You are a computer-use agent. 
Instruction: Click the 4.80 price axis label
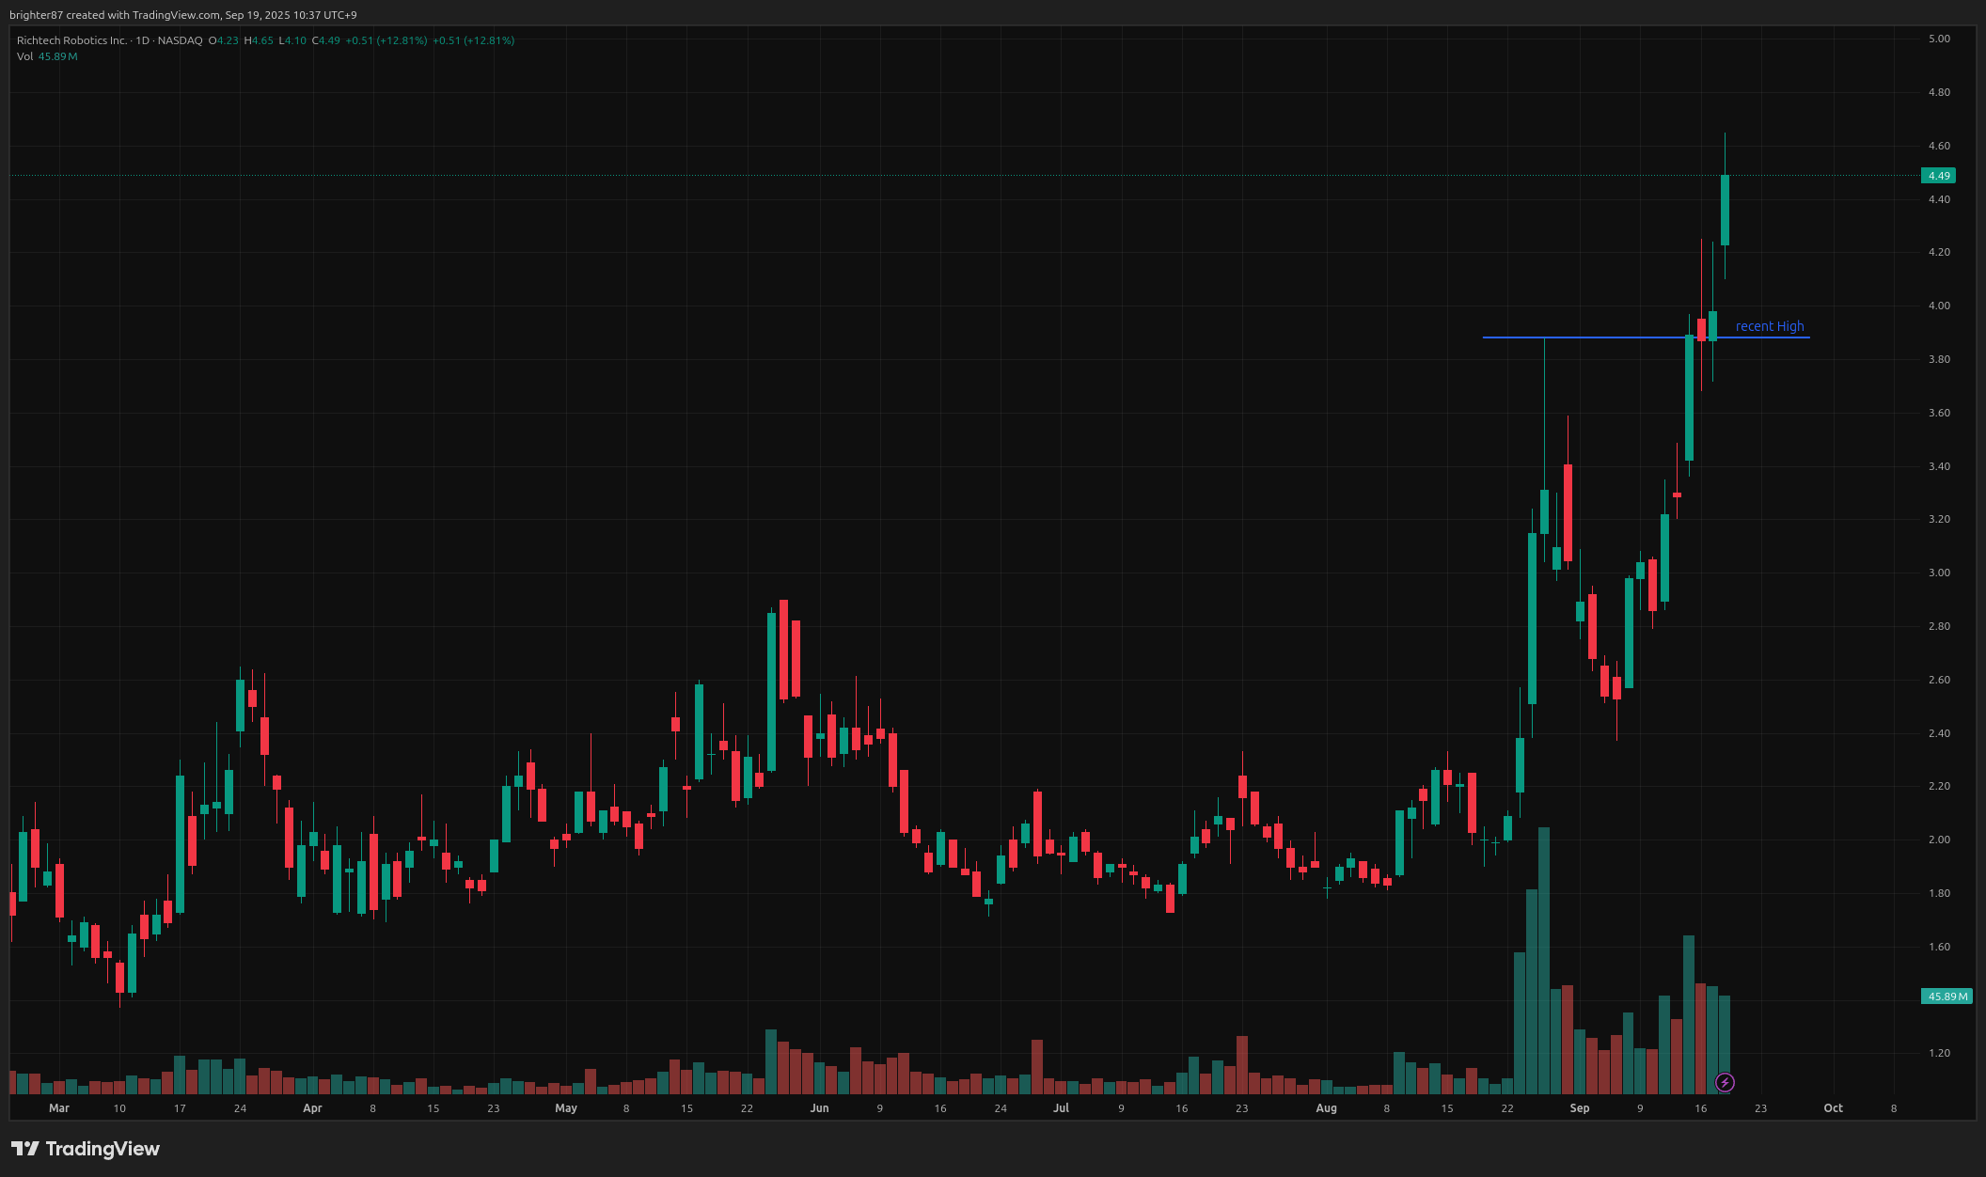(x=1939, y=92)
